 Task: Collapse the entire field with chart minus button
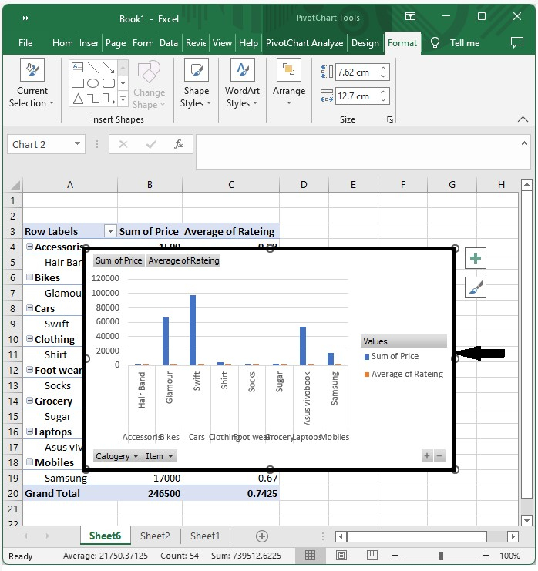439,456
